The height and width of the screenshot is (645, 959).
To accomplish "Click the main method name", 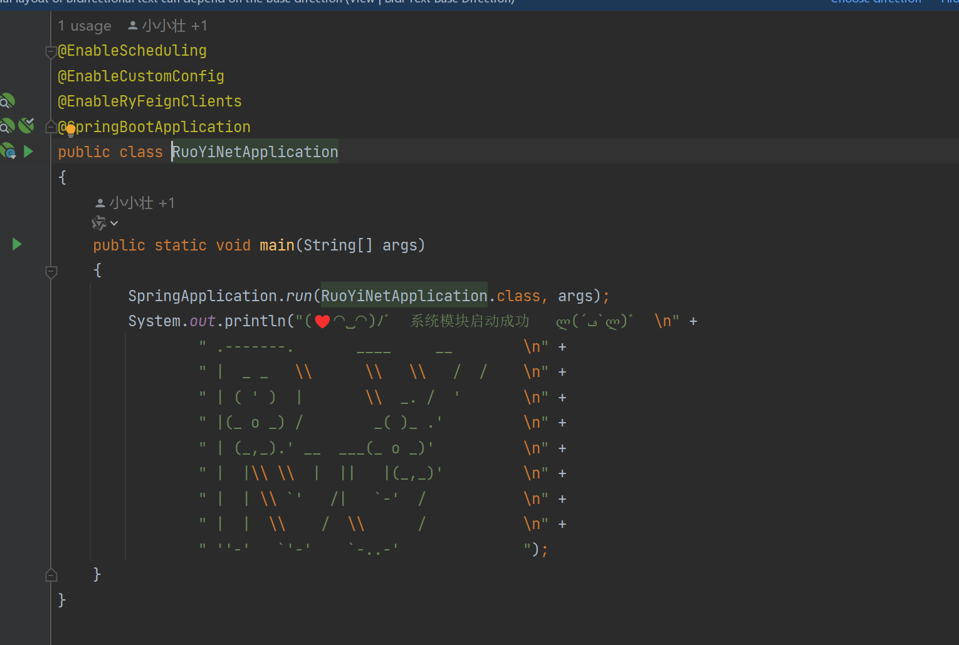I will click(276, 245).
